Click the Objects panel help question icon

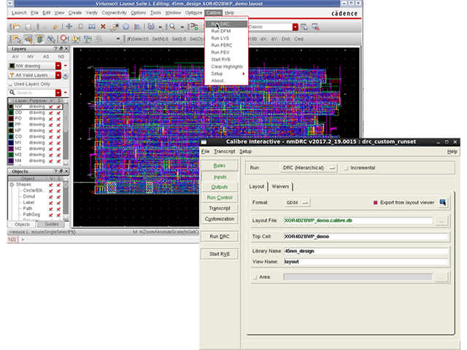tap(55, 171)
